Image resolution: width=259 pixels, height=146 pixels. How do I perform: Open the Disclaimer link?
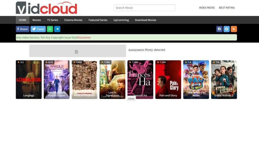click(x=84, y=37)
